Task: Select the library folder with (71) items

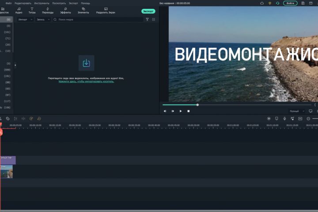Action: click(x=8, y=38)
